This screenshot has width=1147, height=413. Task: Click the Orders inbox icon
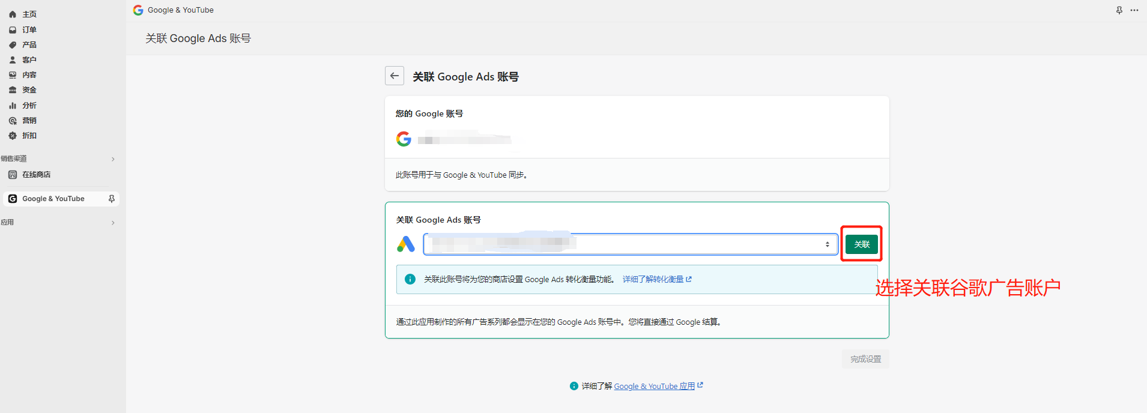[13, 29]
